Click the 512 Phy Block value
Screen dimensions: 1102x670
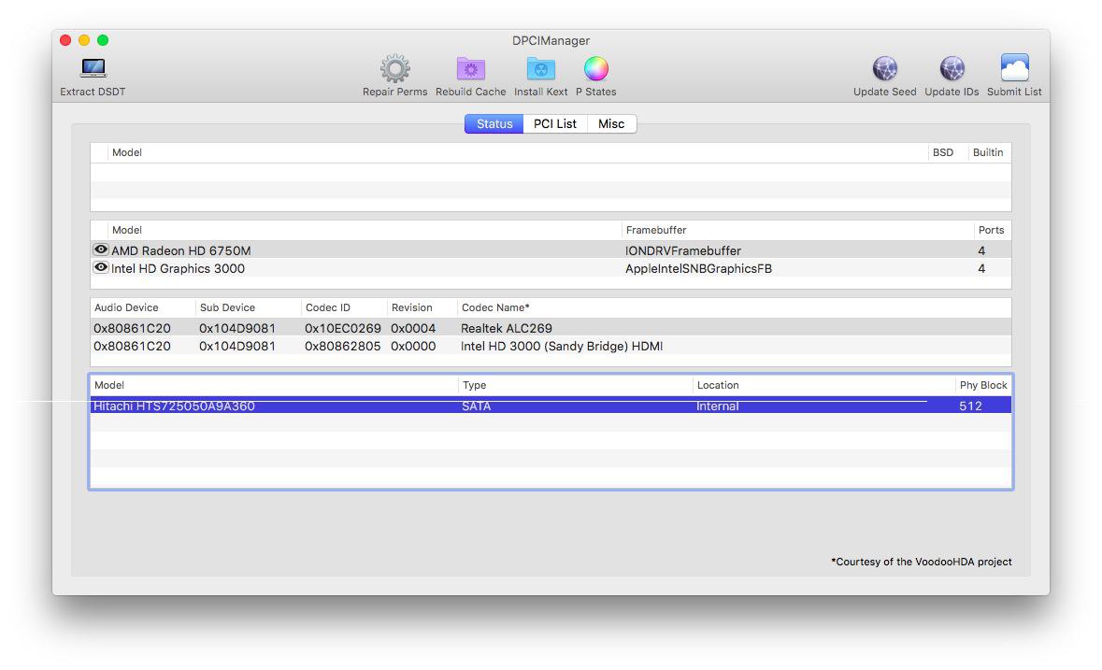[970, 406]
